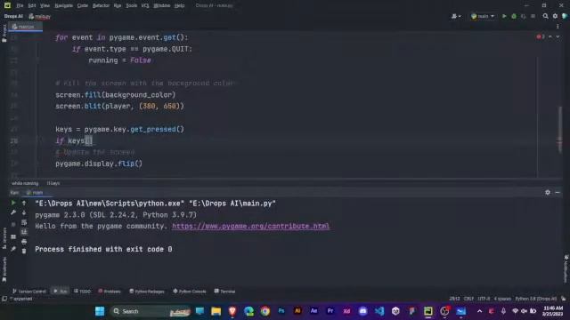Hide the Run tool window with minus icon
The width and height of the screenshot is (570, 320).
pos(558,192)
